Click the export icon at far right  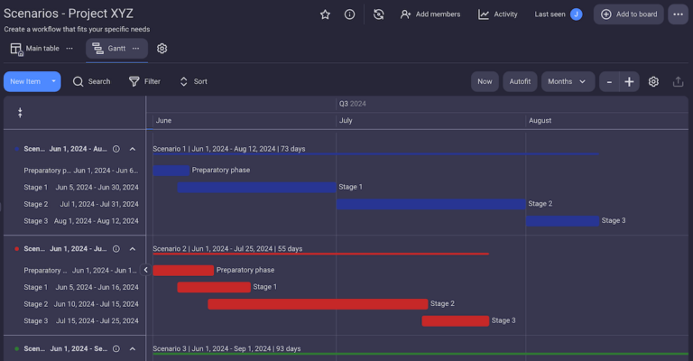click(x=679, y=81)
